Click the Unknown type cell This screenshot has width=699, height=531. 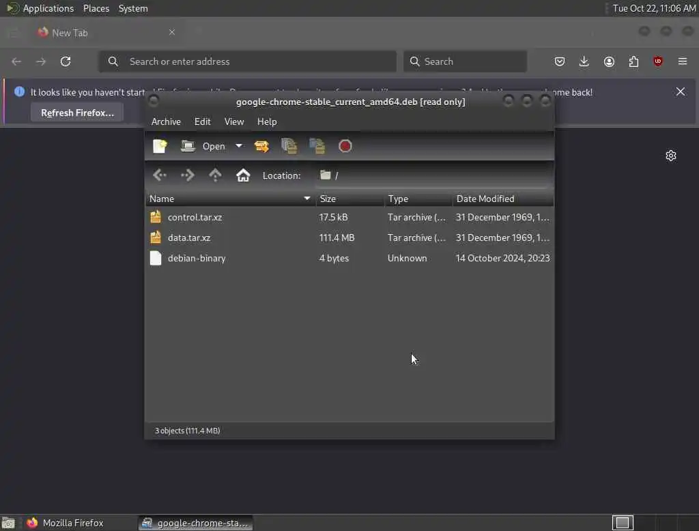click(407, 258)
